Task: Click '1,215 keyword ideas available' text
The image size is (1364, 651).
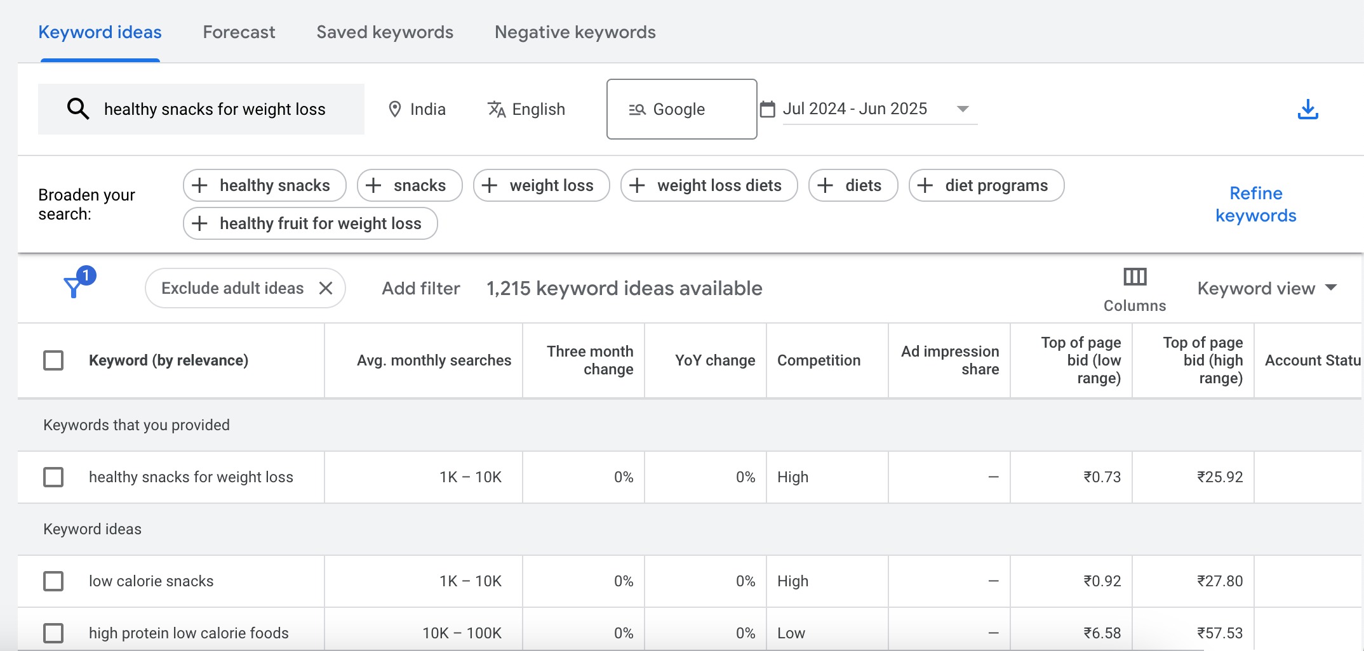Action: 624,288
